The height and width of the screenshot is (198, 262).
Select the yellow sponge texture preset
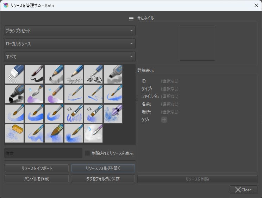click(14, 133)
